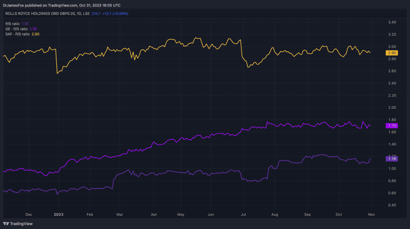Screen dimensions: 410x229
Task: Click the 1.16 price tag on axis
Action: click(x=391, y=159)
